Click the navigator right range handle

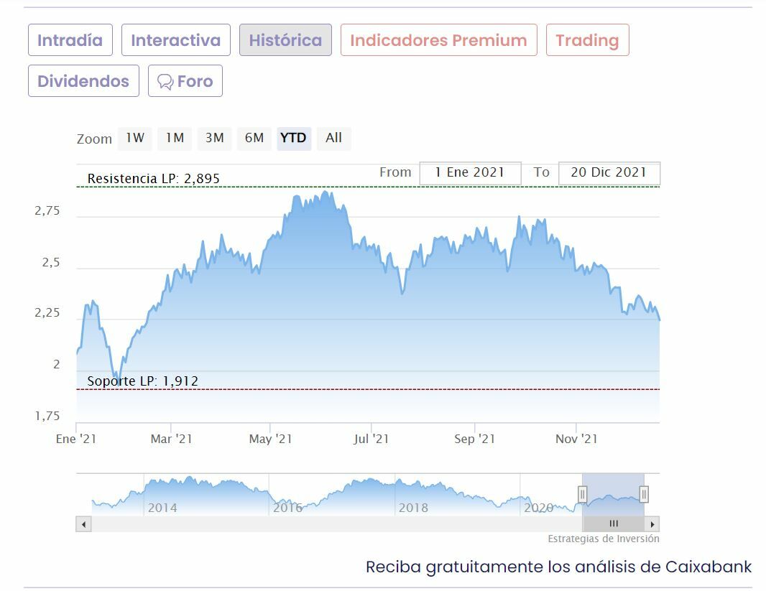[644, 494]
